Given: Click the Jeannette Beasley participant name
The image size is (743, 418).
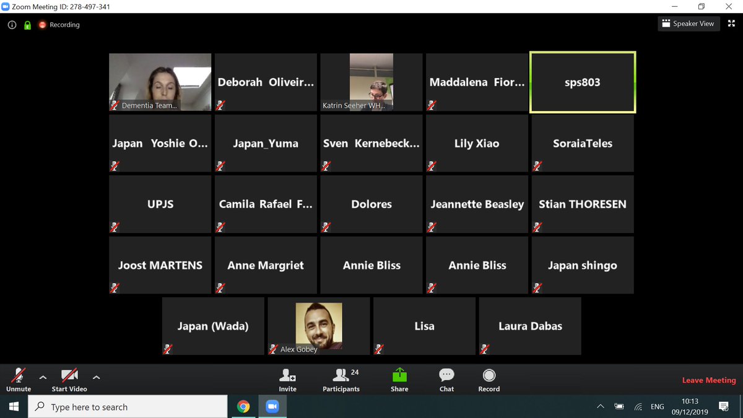Looking at the screenshot, I should point(477,204).
